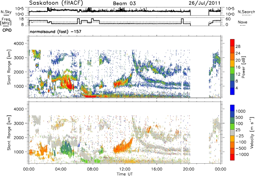Click the velocity color bar value -1000
255x176 pixels.
pyautogui.click(x=242, y=154)
